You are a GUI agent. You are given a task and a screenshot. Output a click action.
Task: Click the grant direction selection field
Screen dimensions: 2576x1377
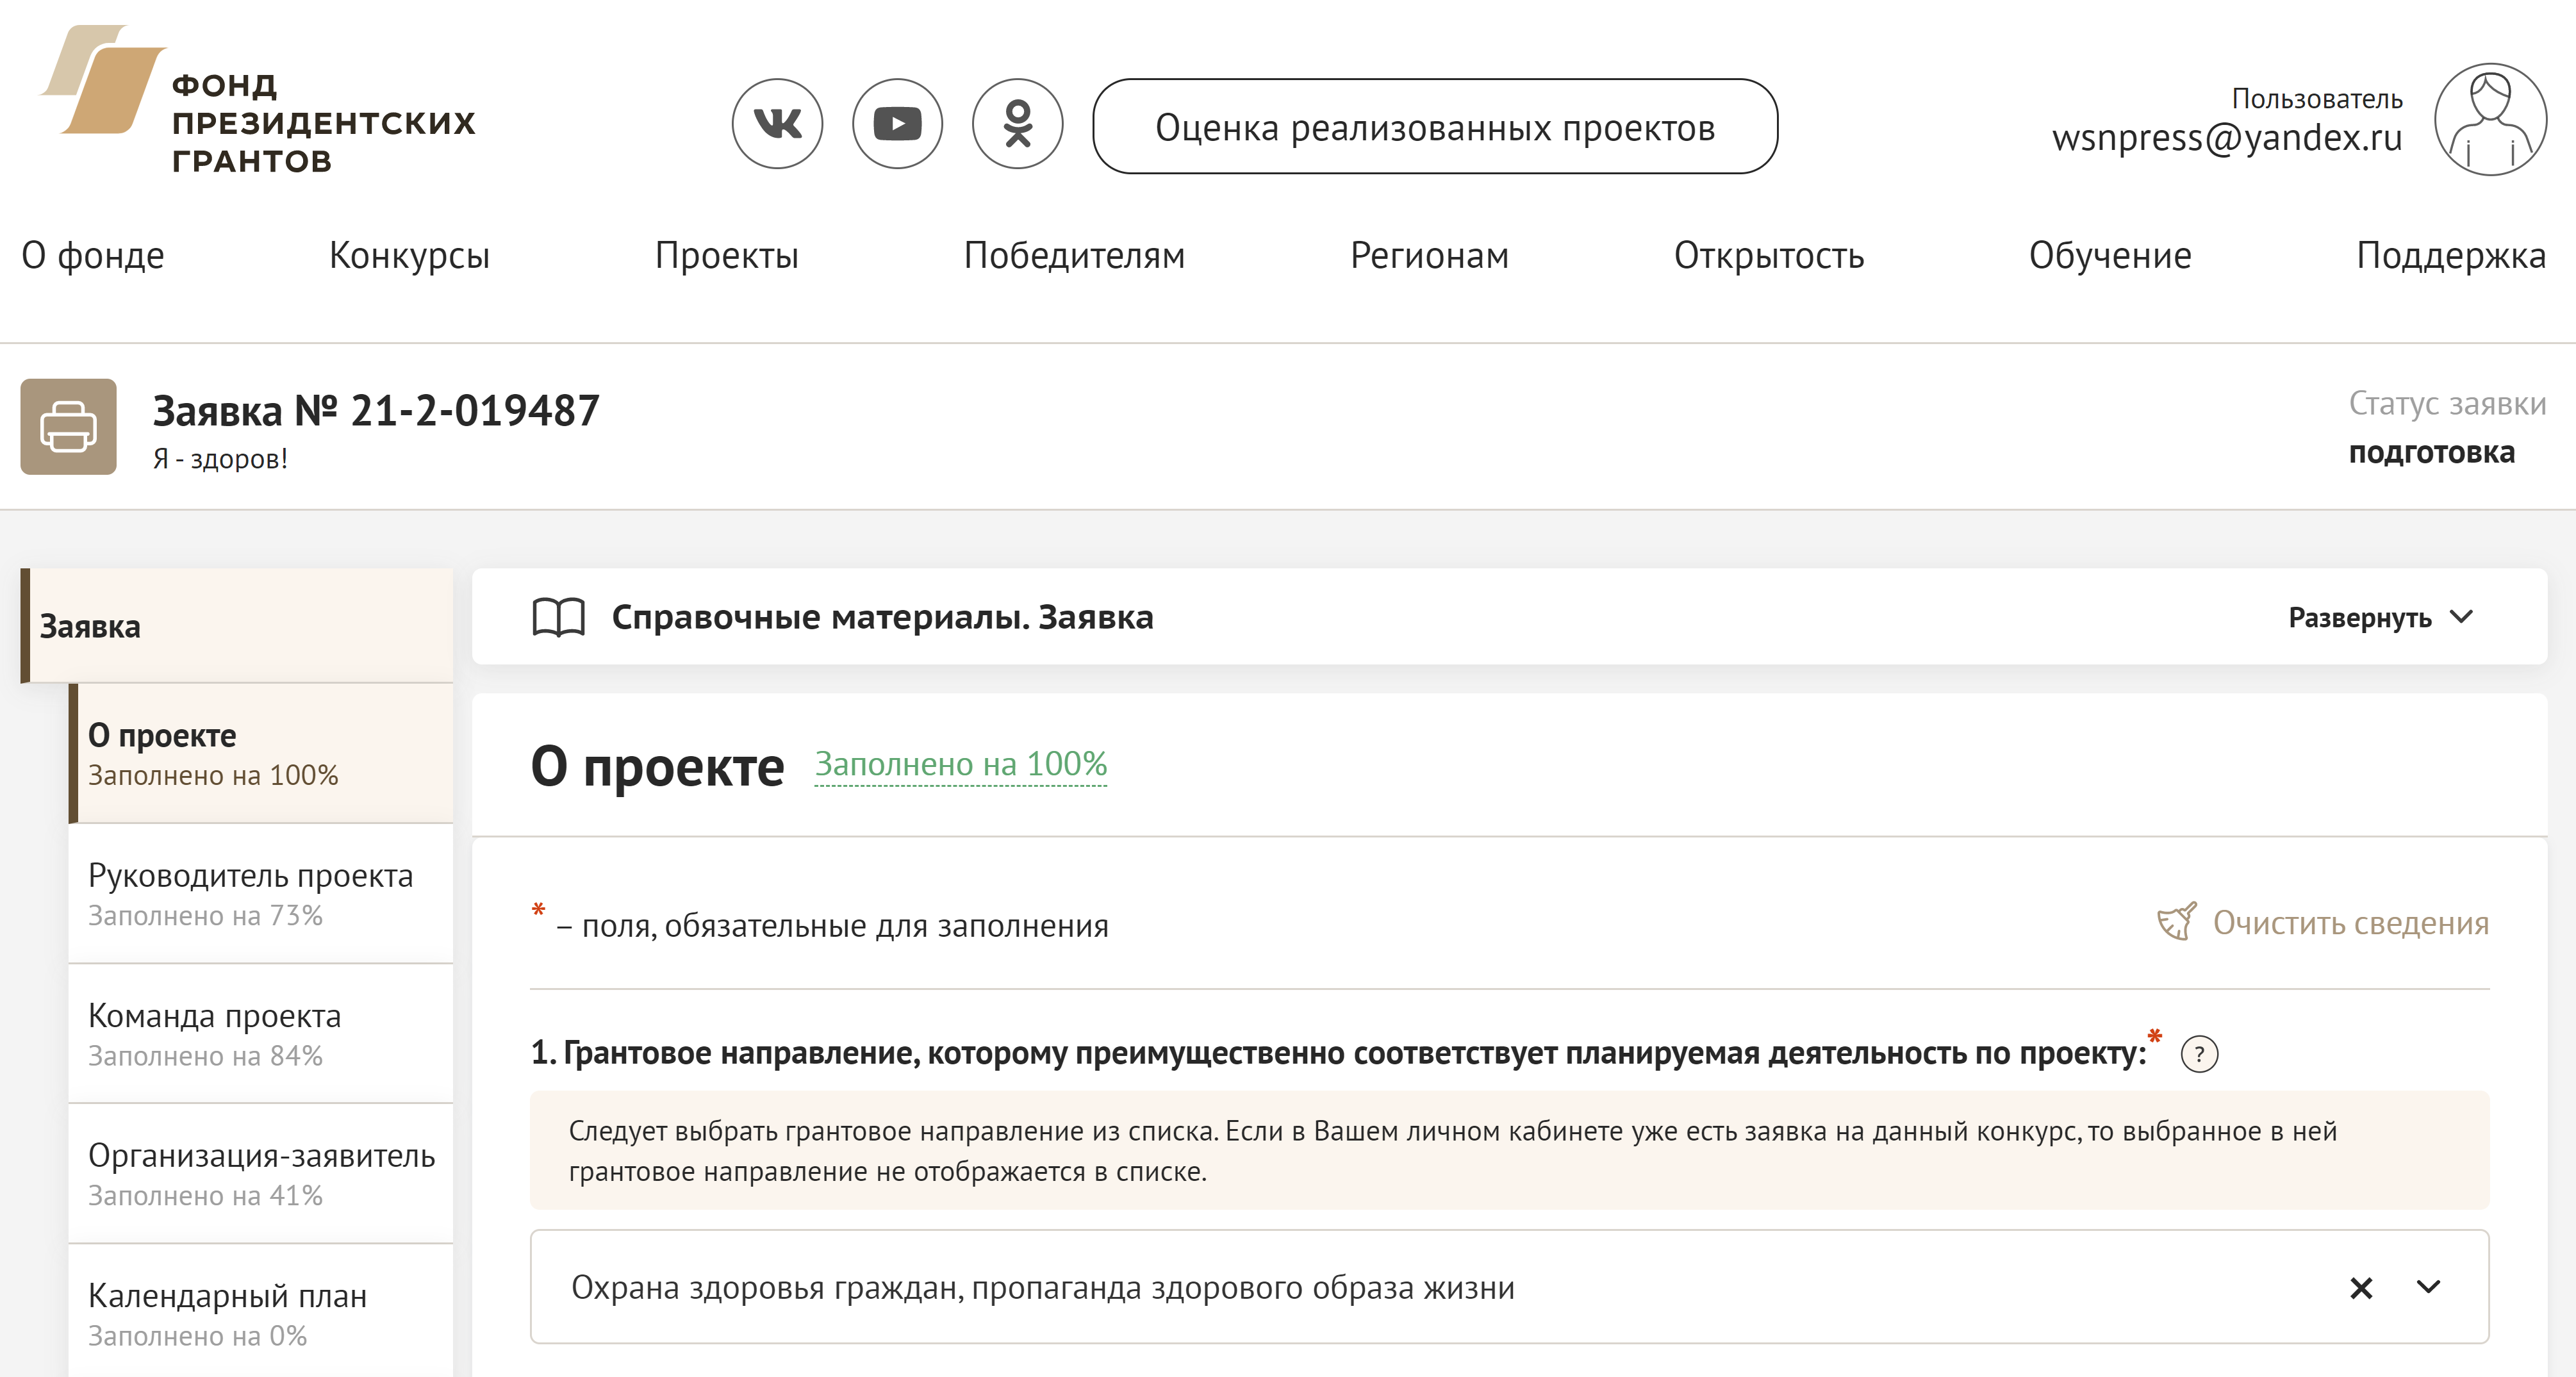(1509, 1287)
